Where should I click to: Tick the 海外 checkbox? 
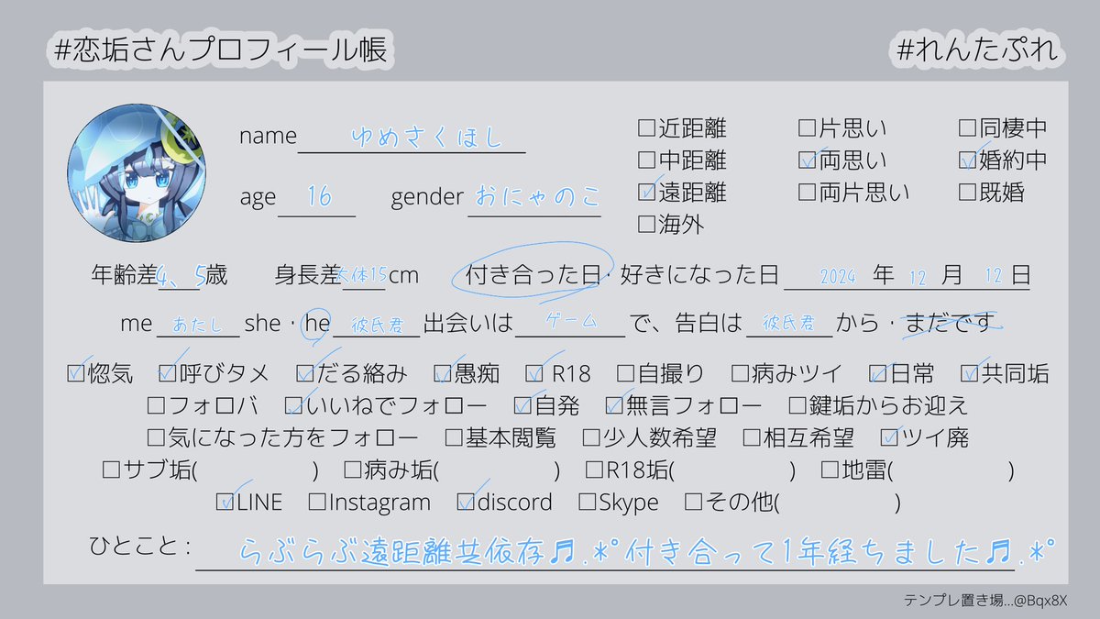pyautogui.click(x=646, y=224)
